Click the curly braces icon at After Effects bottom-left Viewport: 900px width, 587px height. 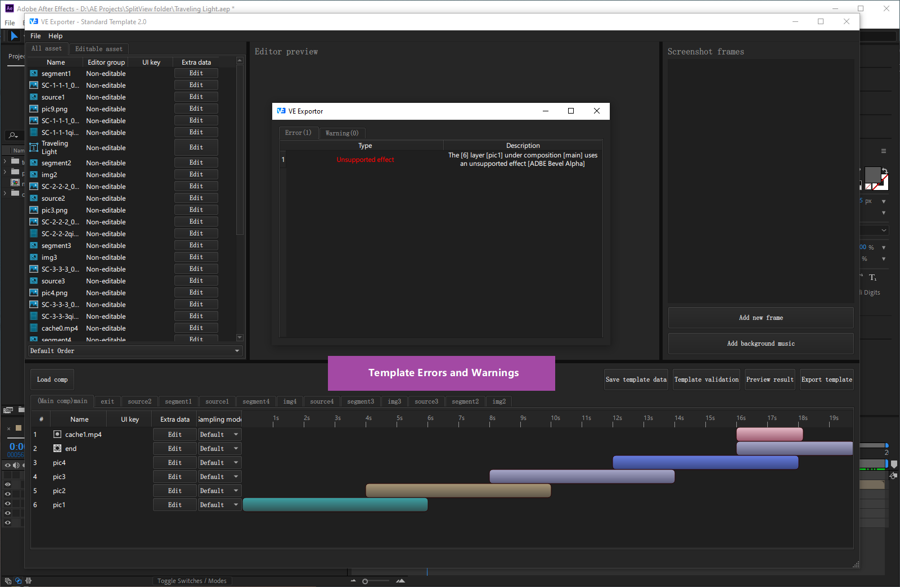28,581
